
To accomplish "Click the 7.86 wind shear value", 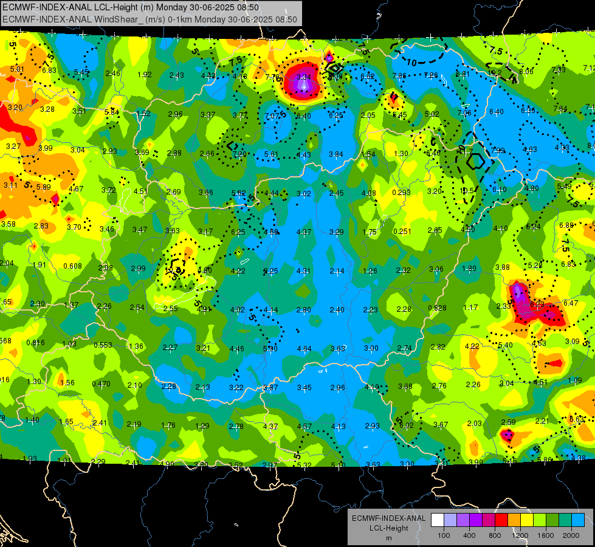I will [399, 75].
